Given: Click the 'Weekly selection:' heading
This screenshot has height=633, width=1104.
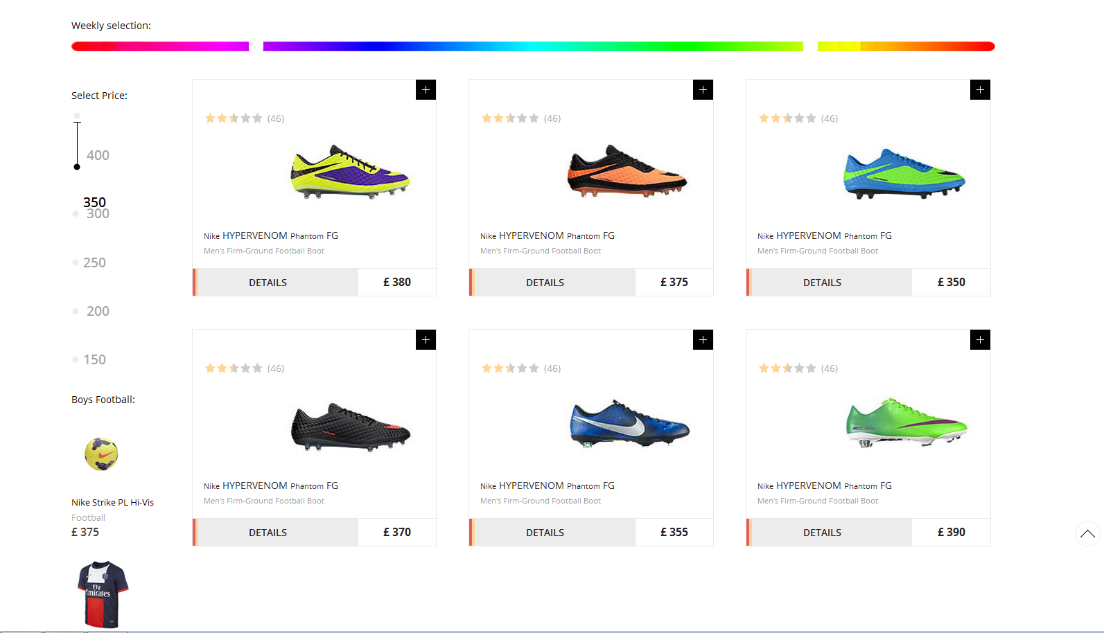Looking at the screenshot, I should pos(111,26).
